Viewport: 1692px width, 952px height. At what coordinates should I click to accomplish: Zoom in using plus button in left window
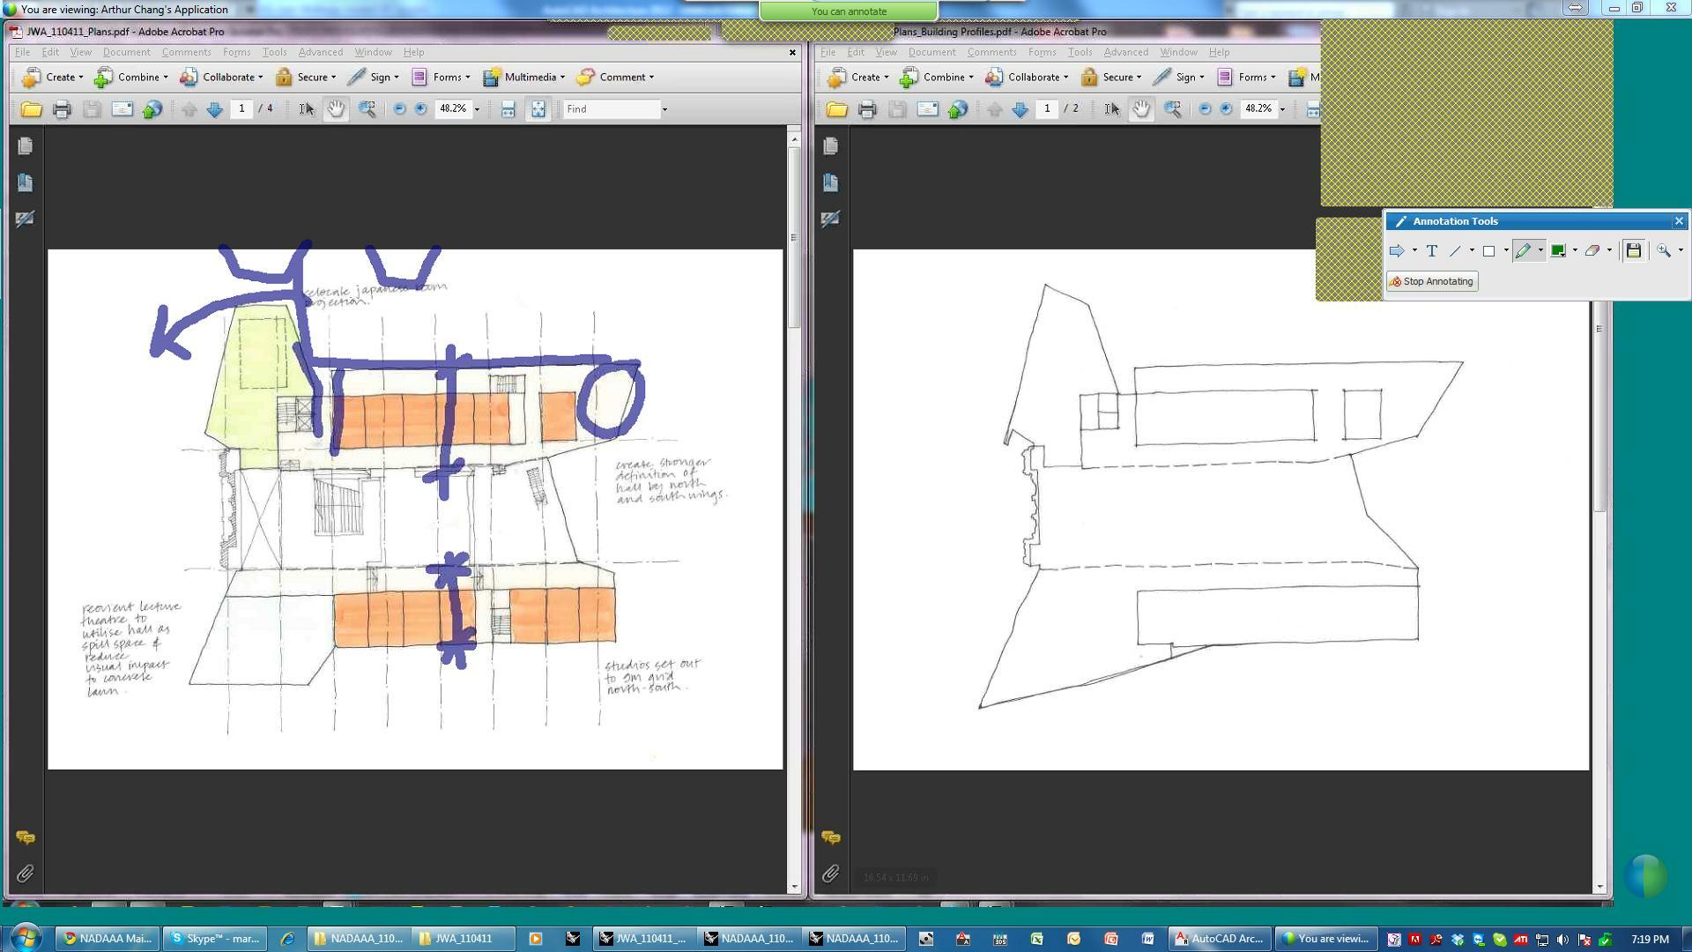pyautogui.click(x=421, y=109)
